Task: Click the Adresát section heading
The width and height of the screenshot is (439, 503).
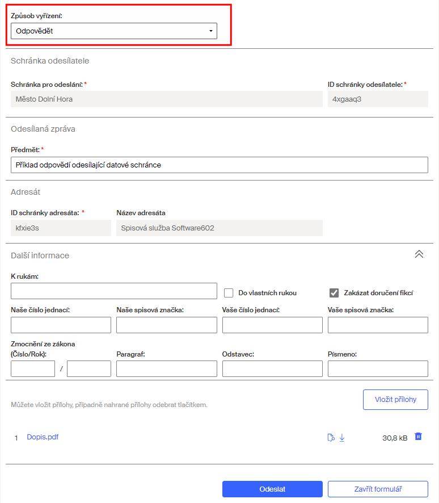Action: [26, 192]
